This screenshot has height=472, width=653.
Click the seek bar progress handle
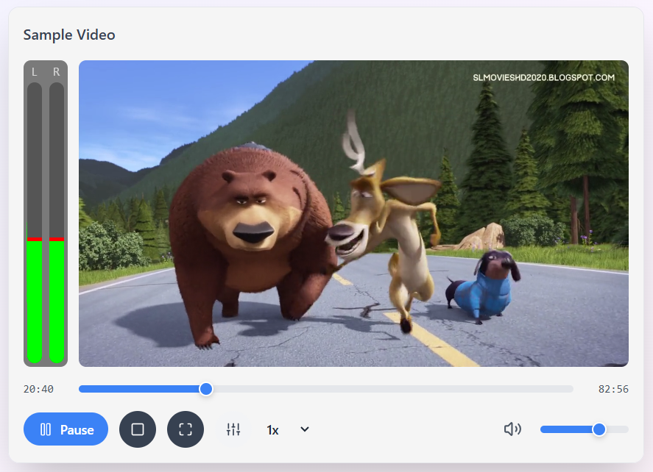click(205, 389)
